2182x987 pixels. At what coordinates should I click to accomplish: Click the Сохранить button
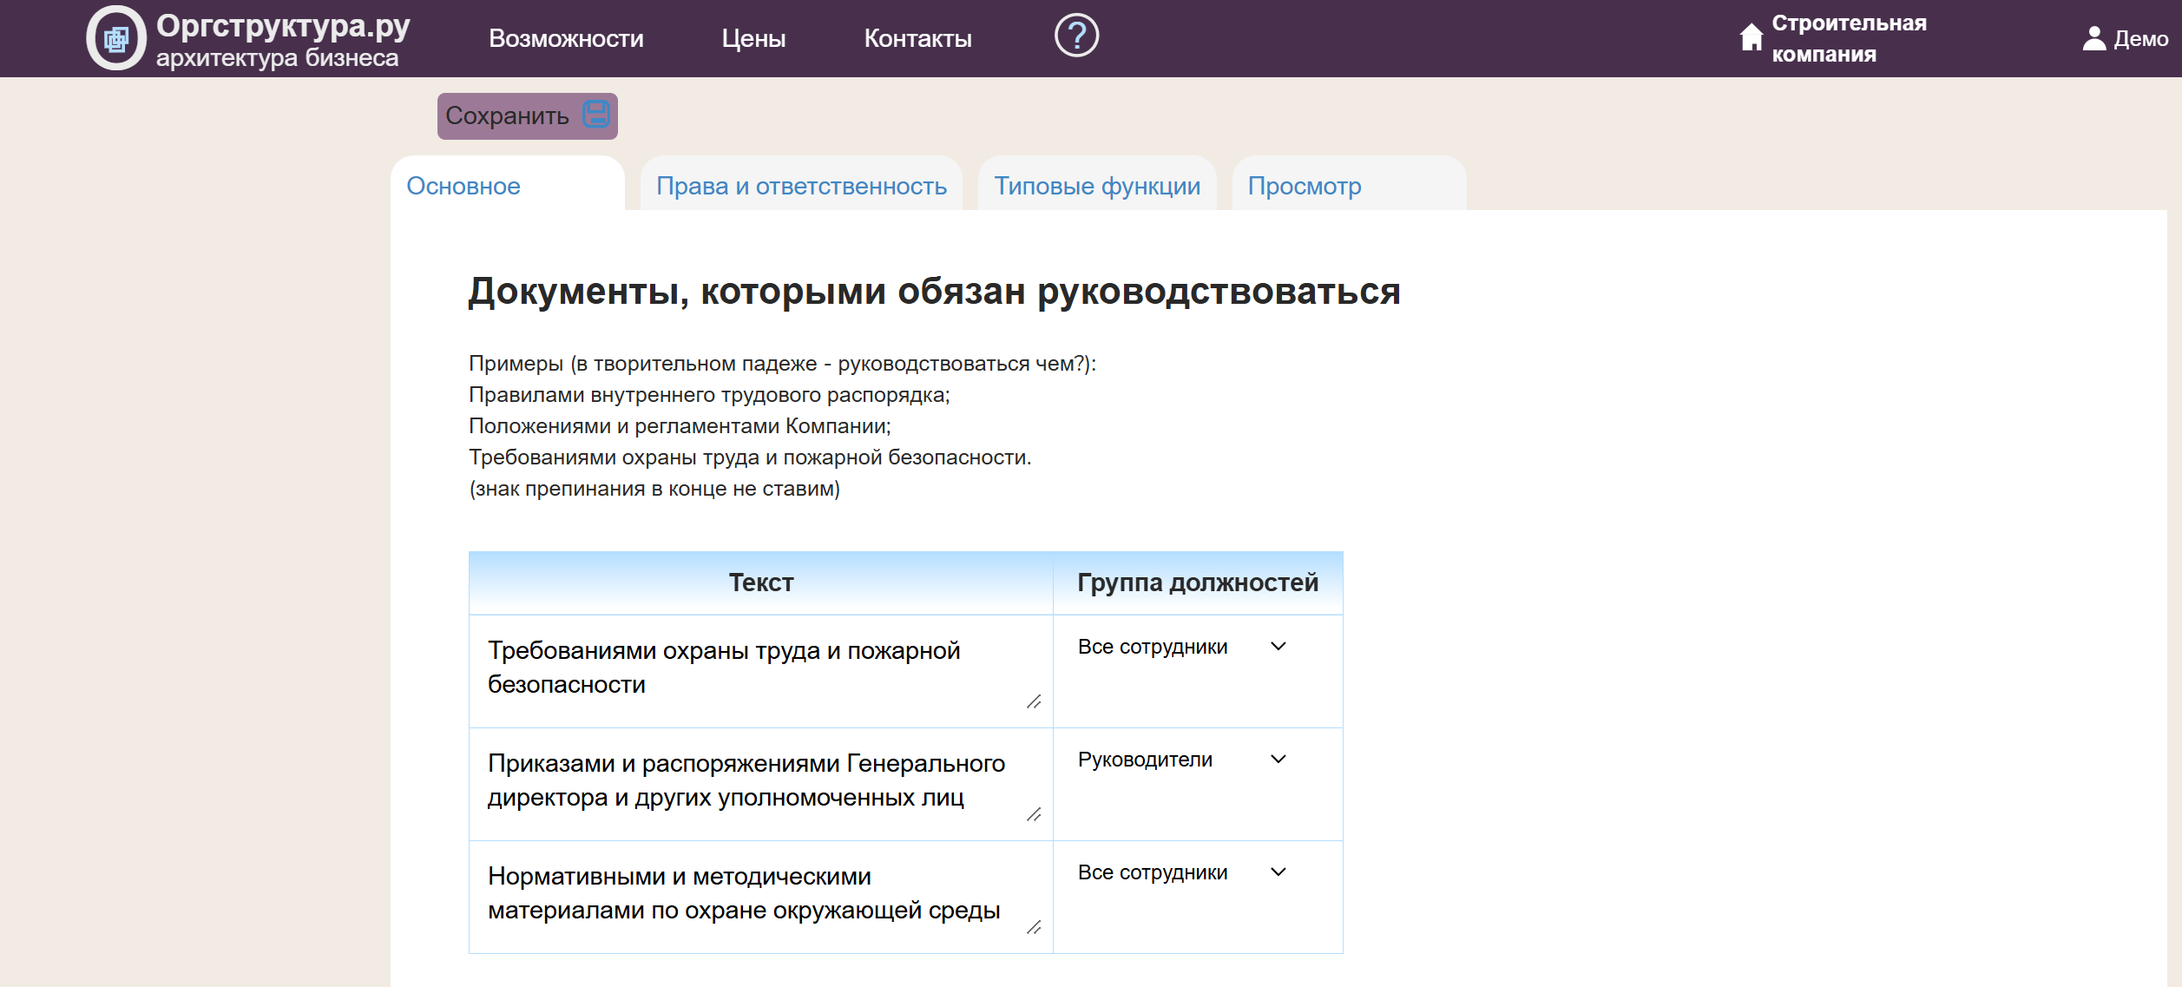click(527, 115)
